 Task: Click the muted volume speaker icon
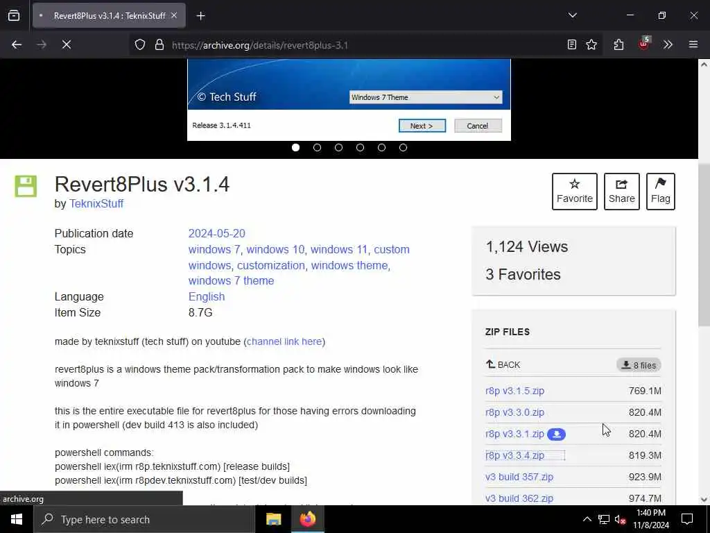tap(621, 519)
